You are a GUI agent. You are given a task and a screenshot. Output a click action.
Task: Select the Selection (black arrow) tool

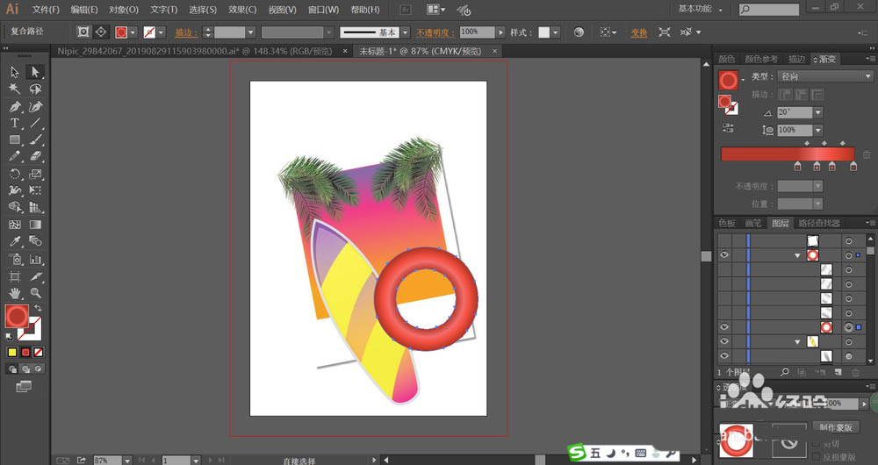point(15,72)
